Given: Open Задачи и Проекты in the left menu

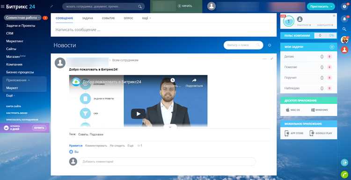Looking at the screenshot, I should click(21, 26).
